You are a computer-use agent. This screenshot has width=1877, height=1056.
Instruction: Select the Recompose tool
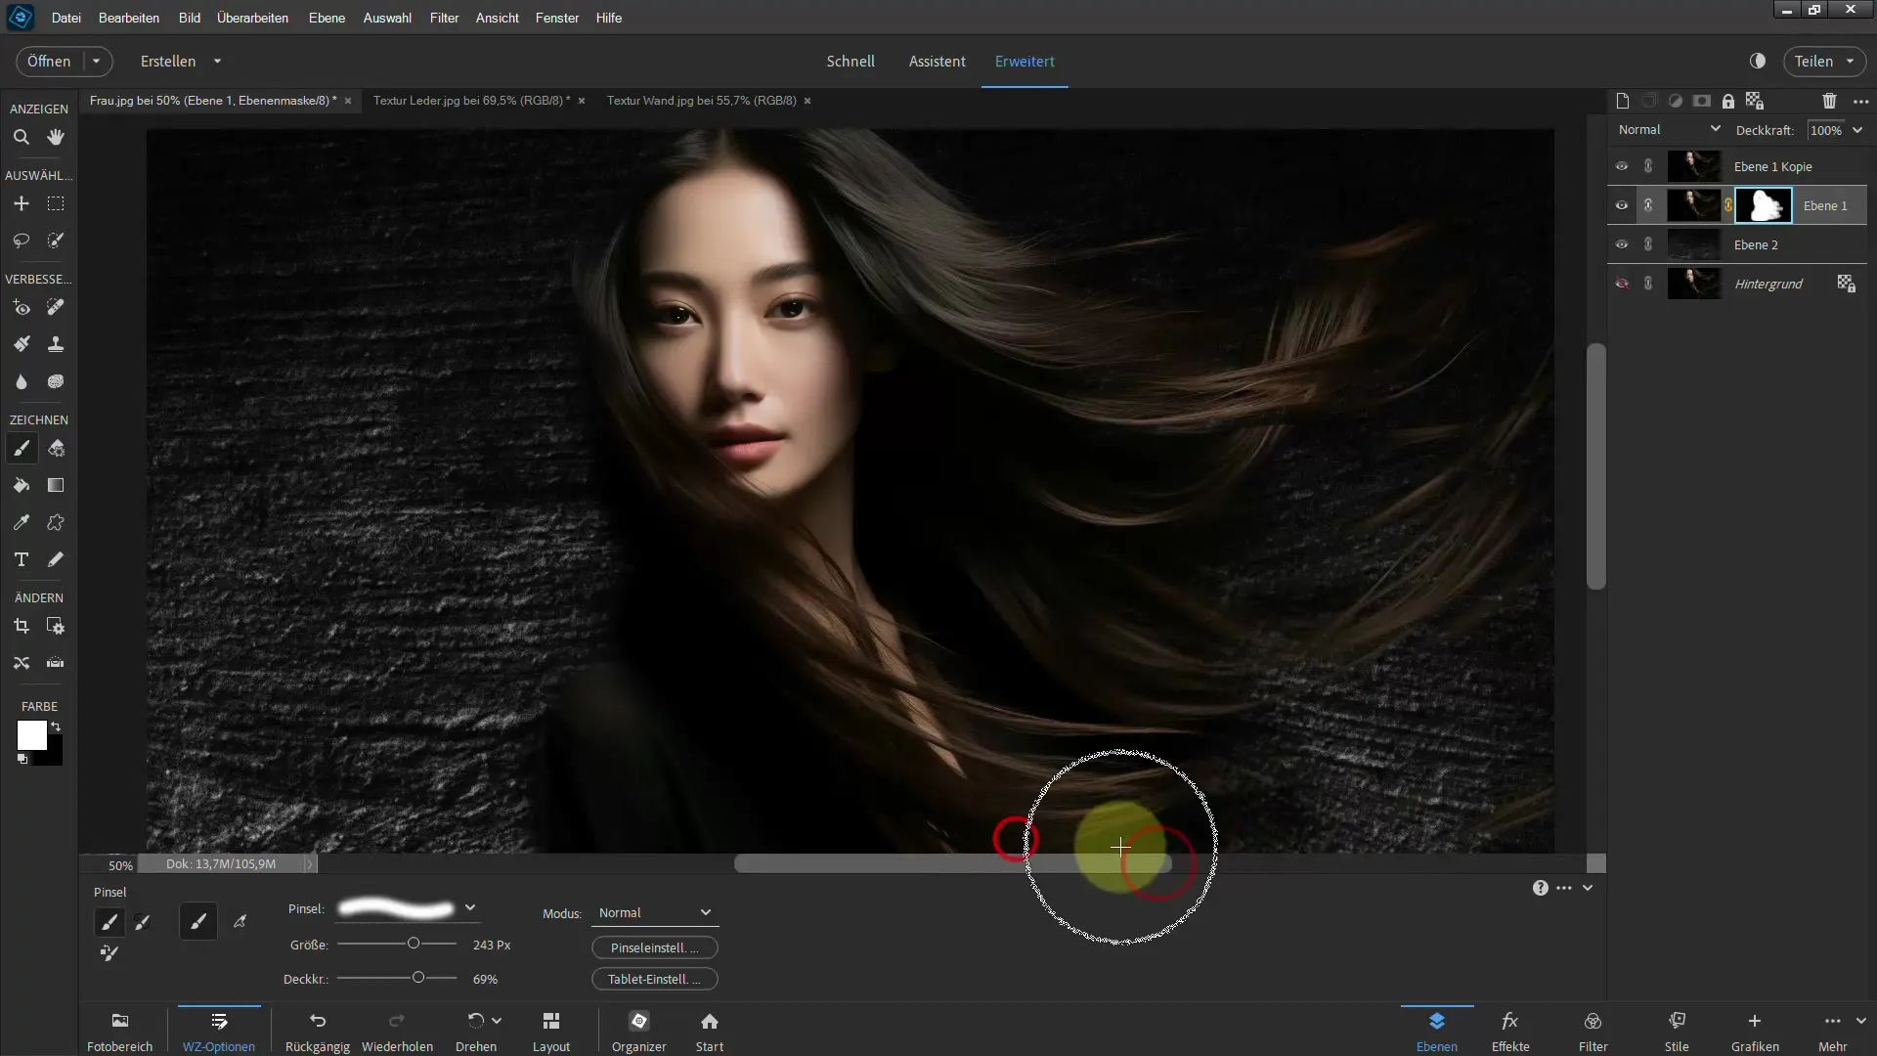tap(56, 626)
